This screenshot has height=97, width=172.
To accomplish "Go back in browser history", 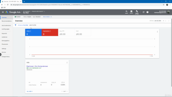I will (x=2, y=5).
